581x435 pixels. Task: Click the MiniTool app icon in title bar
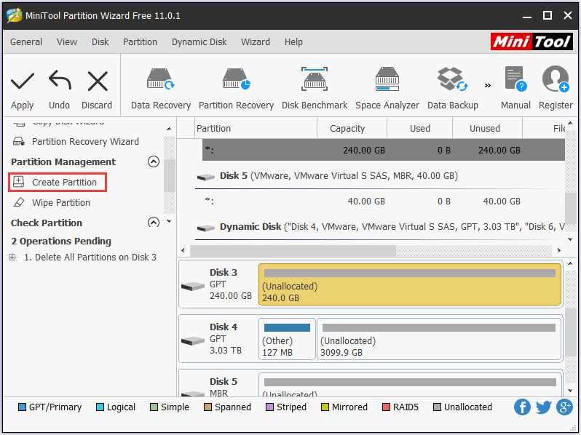tap(14, 15)
